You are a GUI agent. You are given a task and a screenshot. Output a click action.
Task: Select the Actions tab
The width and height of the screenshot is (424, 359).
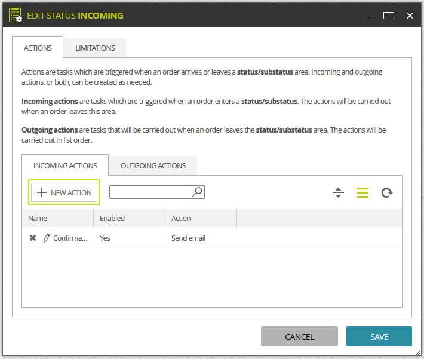pyautogui.click(x=38, y=48)
